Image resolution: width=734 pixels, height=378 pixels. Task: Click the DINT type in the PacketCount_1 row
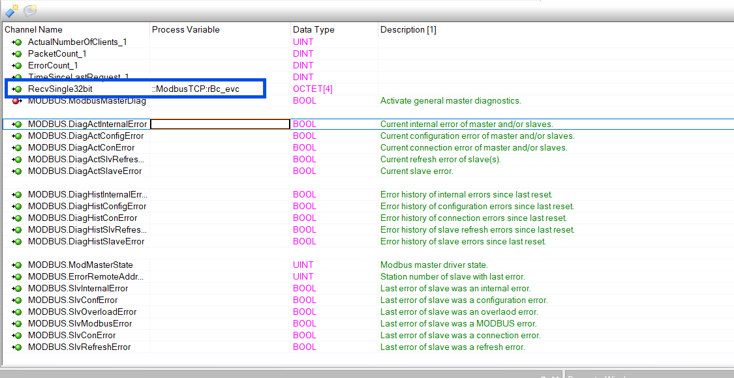[x=303, y=54]
